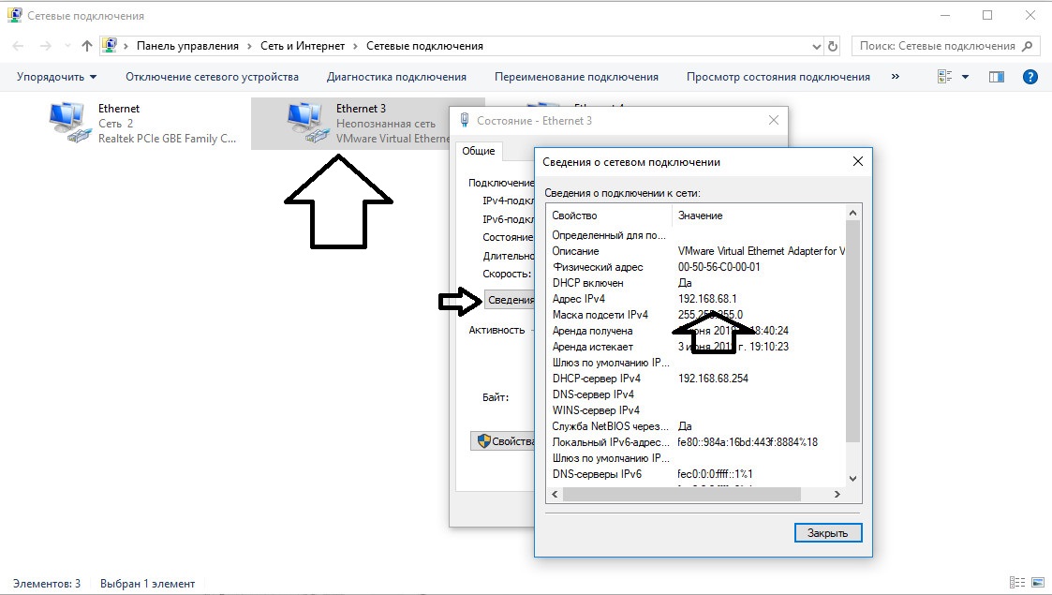Switch to large icons view in status bar
The height and width of the screenshot is (595, 1052).
pos(1035,583)
